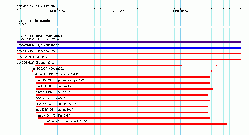Click the 149177900 ruler position label
Image resolution: width=249 pixels, height=135 pixels.
[x=119, y=11]
